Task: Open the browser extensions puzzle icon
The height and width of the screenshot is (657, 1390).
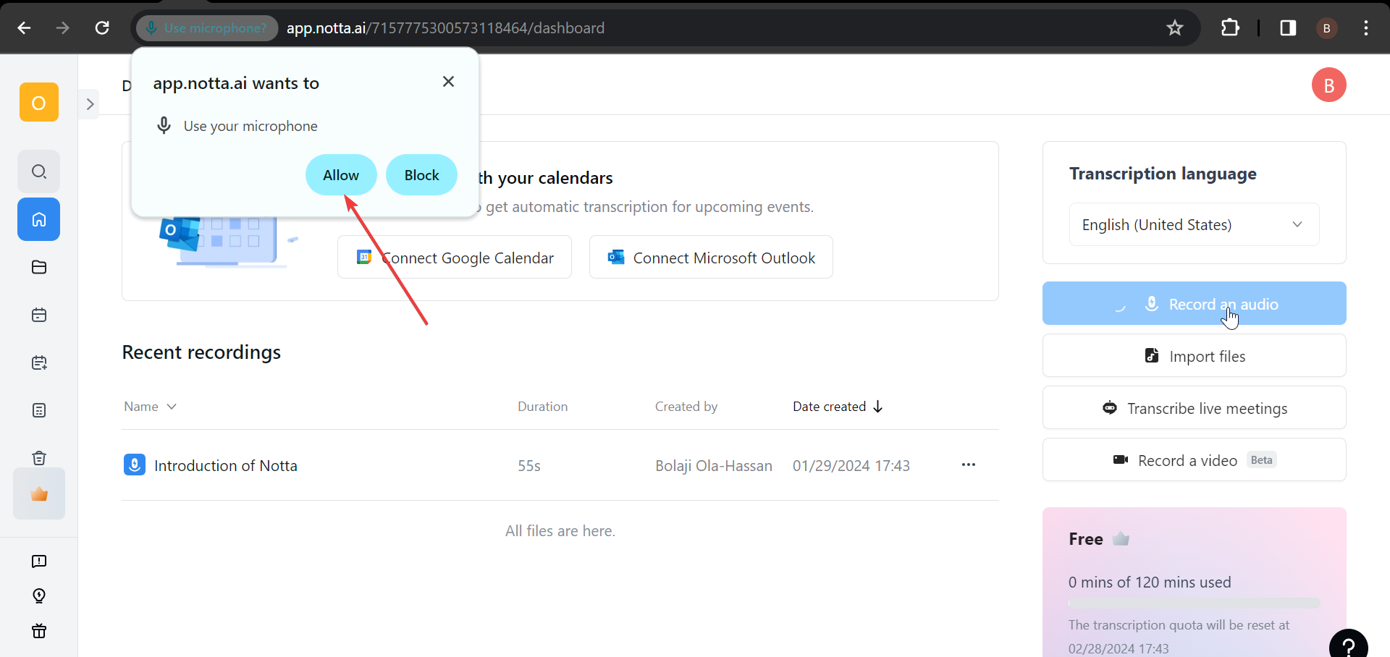Action: coord(1230,27)
